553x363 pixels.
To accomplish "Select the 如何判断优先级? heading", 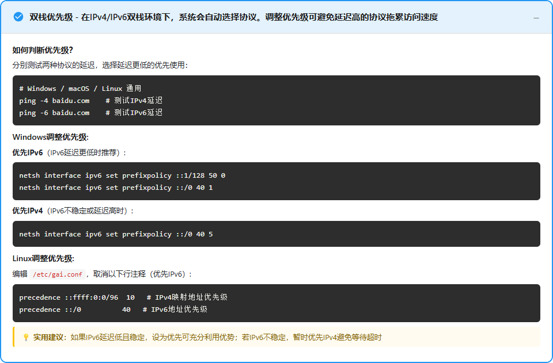I will 43,50.
